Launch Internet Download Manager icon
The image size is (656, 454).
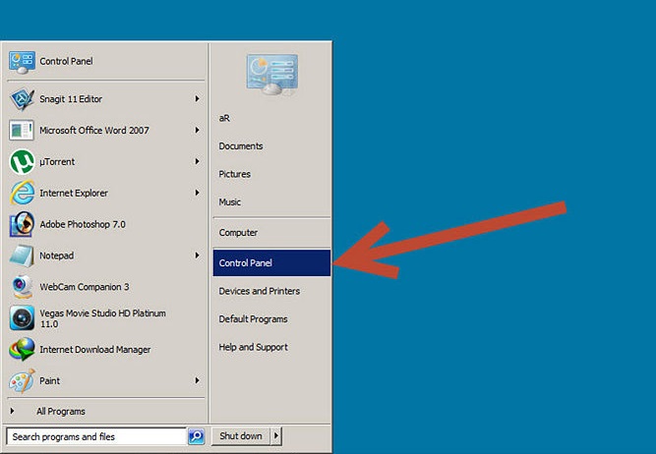point(22,350)
